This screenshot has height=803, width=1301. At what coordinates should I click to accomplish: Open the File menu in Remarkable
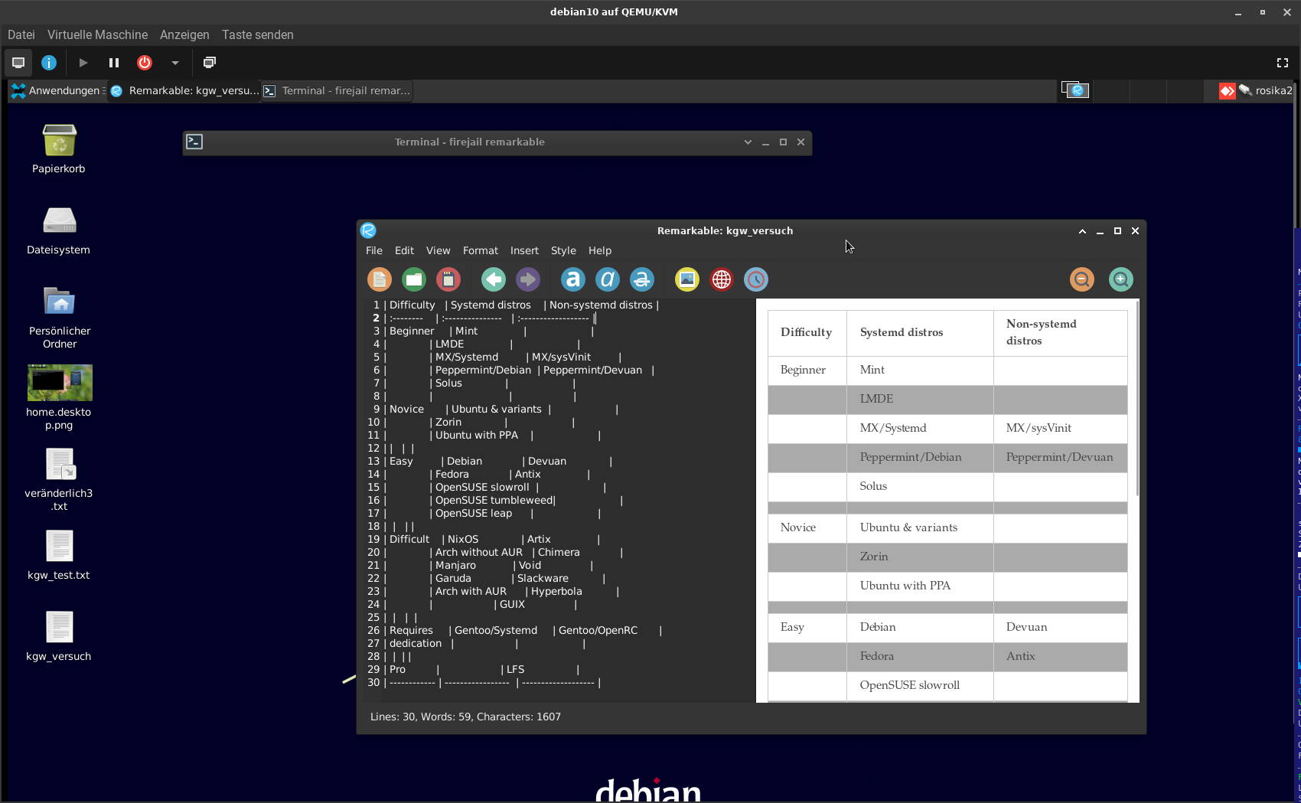pos(374,250)
